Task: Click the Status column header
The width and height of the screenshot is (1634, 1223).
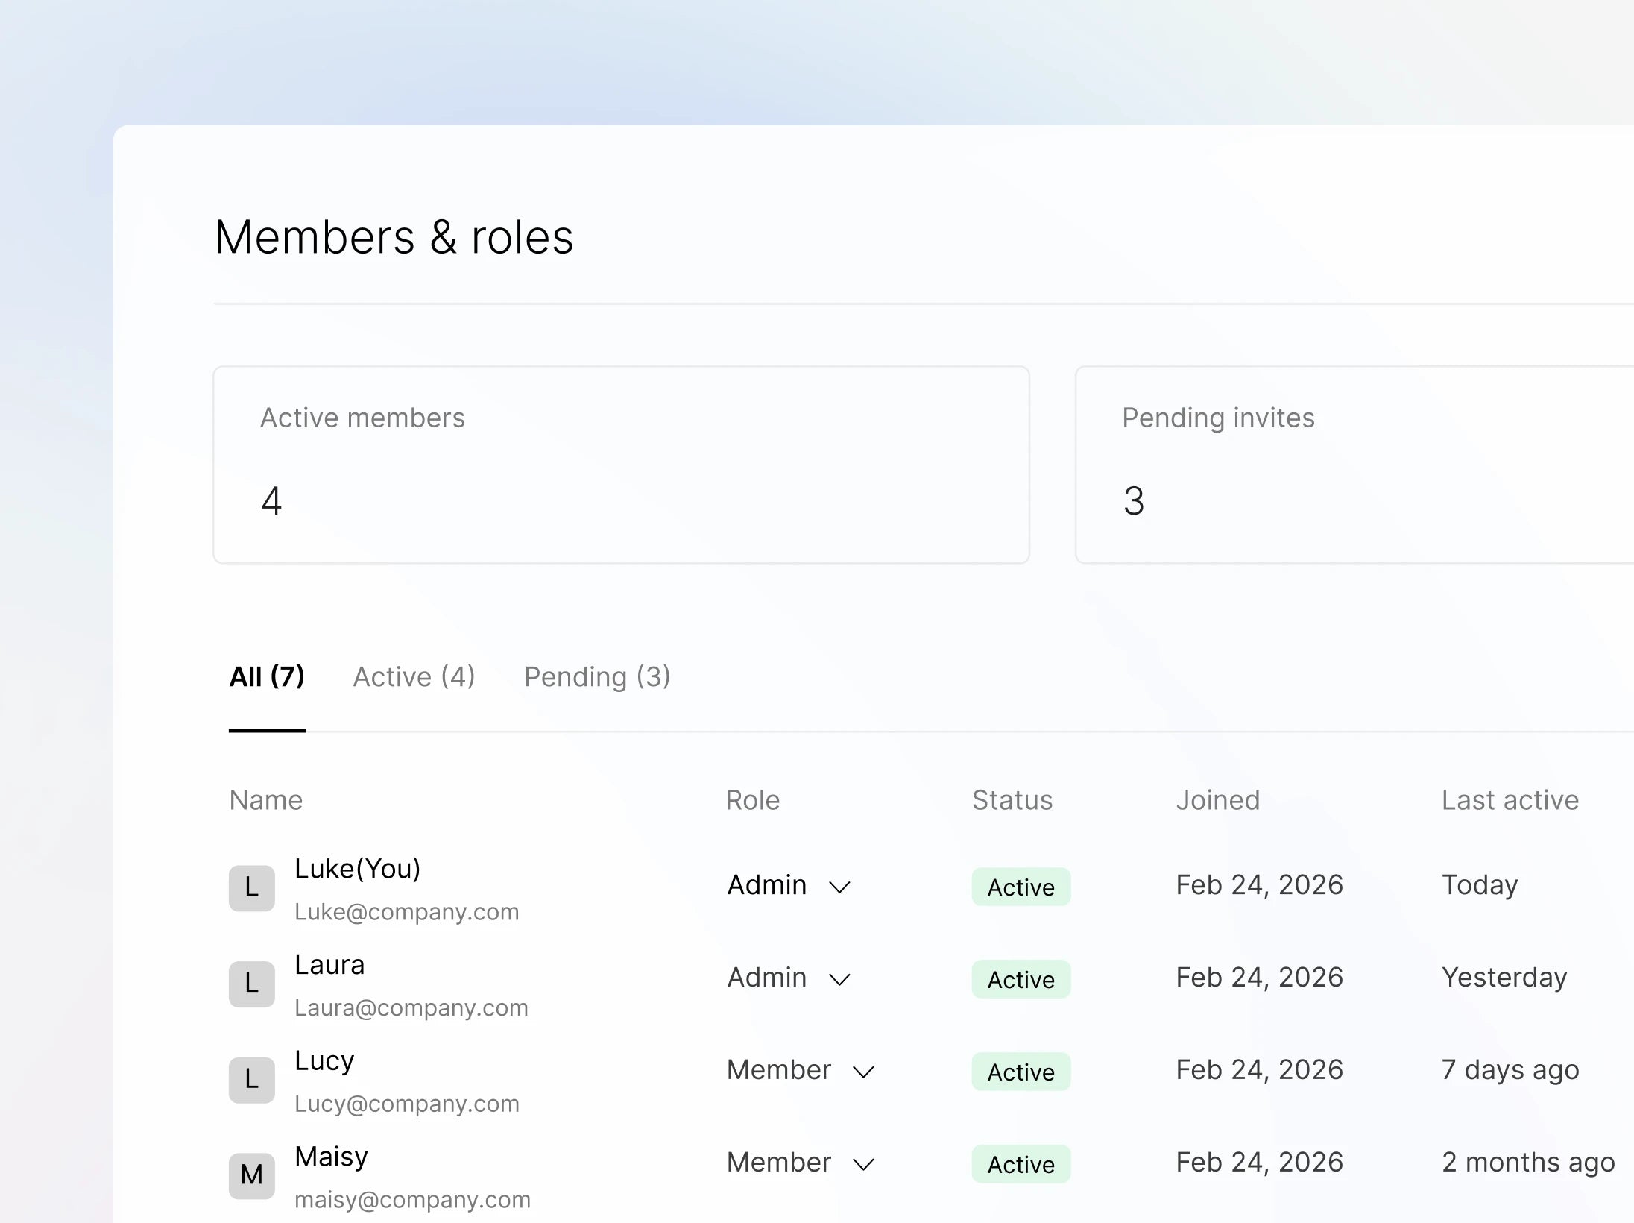Action: coord(1012,800)
